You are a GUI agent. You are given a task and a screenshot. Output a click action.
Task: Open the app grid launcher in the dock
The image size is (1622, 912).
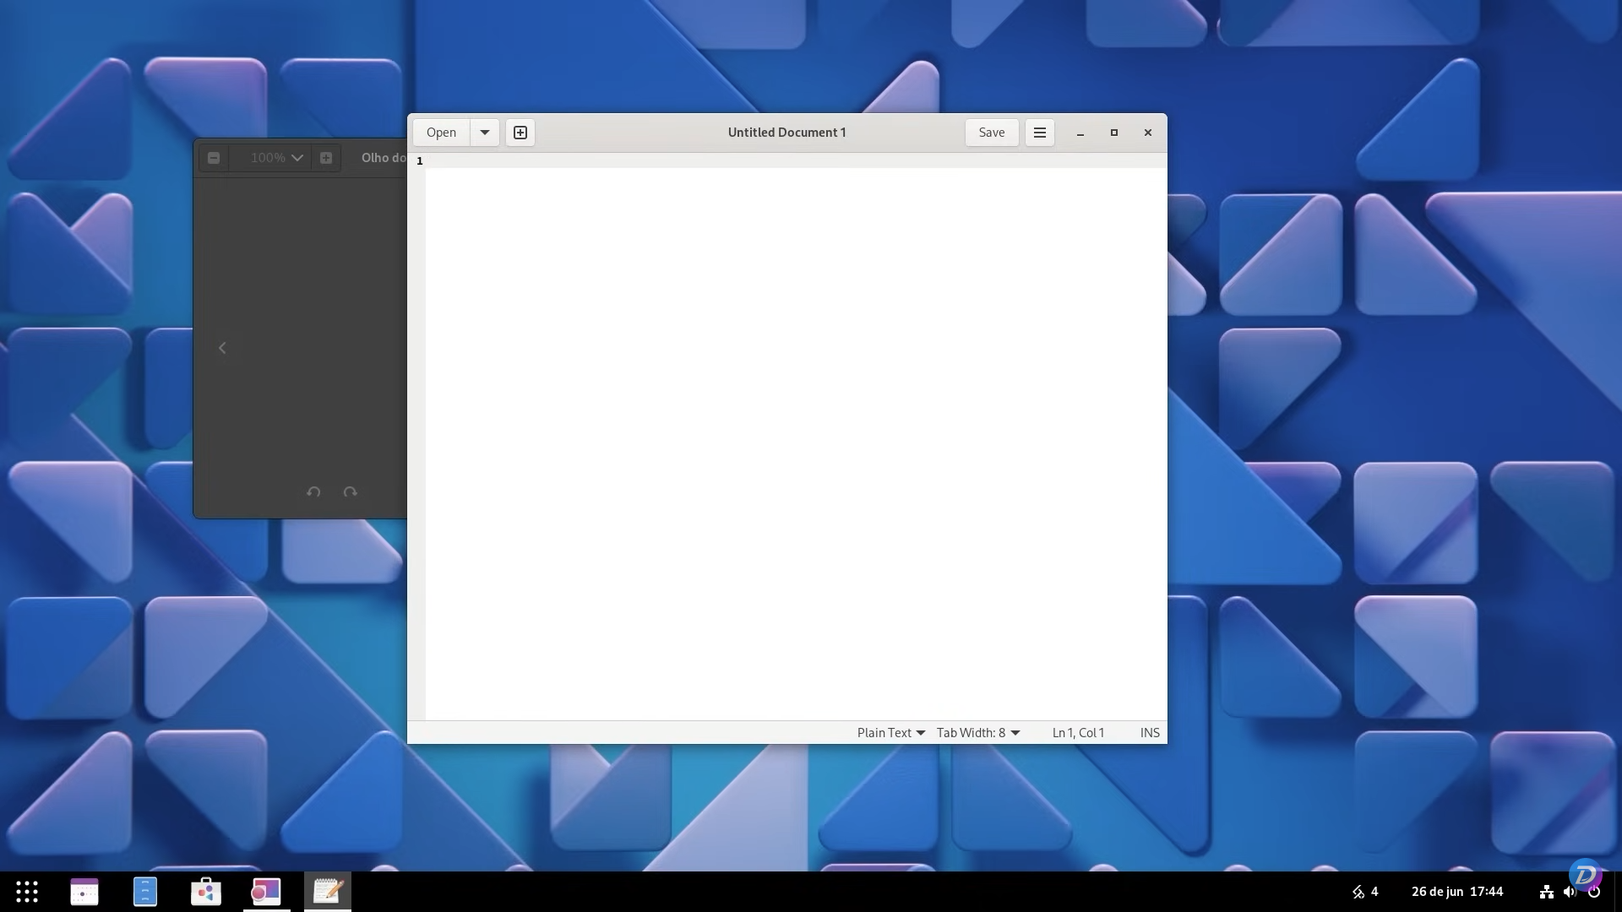[x=27, y=891]
